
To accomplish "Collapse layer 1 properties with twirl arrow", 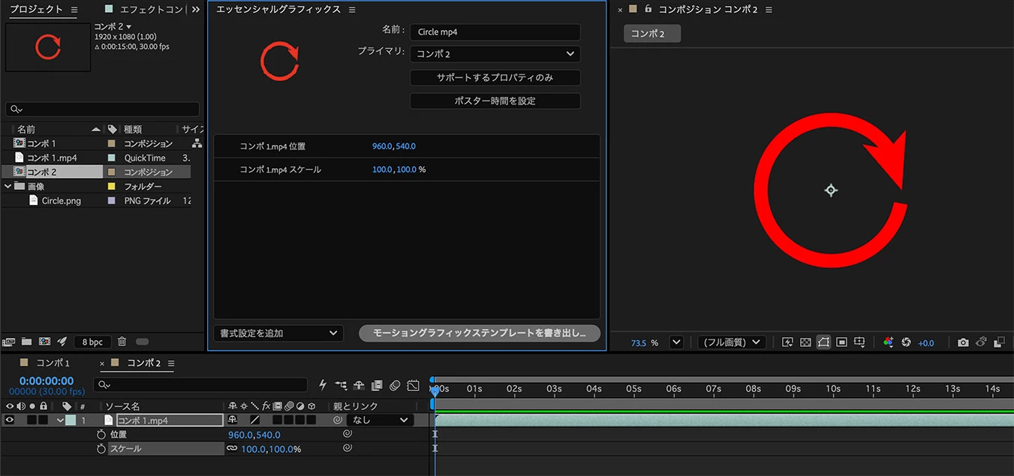I will (x=61, y=420).
